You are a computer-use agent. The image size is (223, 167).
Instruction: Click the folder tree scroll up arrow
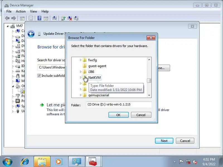click(x=149, y=60)
